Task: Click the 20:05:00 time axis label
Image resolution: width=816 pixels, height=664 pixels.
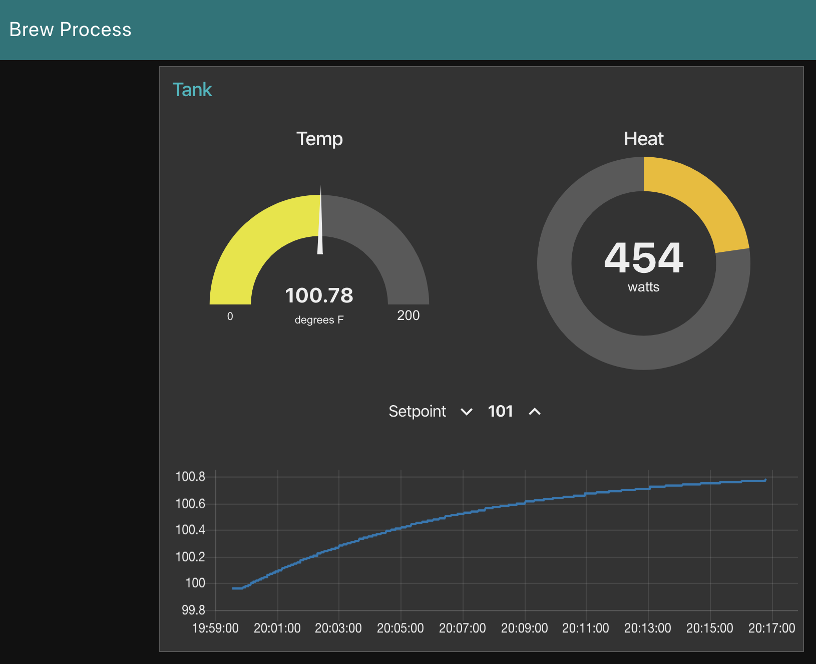Action: (400, 628)
